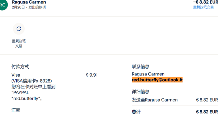Click the 联系信息 section heading
Screen dimensions: 218x116
coord(141,66)
